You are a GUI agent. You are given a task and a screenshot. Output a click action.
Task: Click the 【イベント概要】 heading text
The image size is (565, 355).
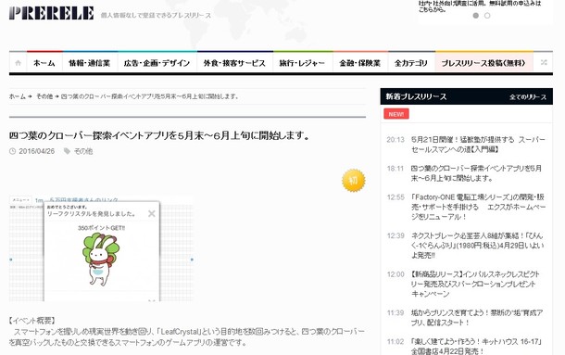point(32,321)
